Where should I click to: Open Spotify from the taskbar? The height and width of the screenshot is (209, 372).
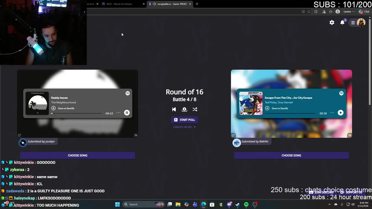pyautogui.click(x=246, y=204)
